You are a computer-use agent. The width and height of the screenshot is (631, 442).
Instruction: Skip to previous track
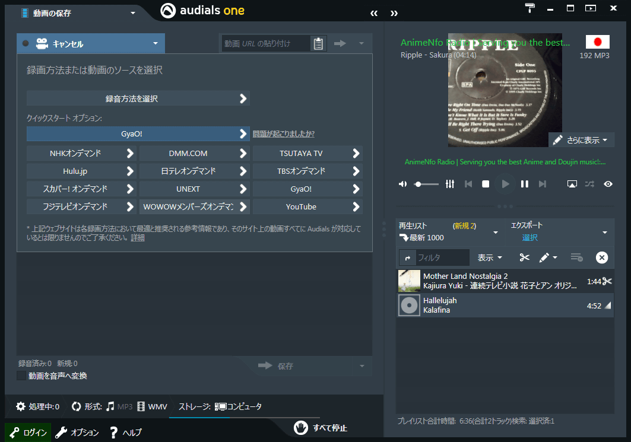[x=468, y=184]
